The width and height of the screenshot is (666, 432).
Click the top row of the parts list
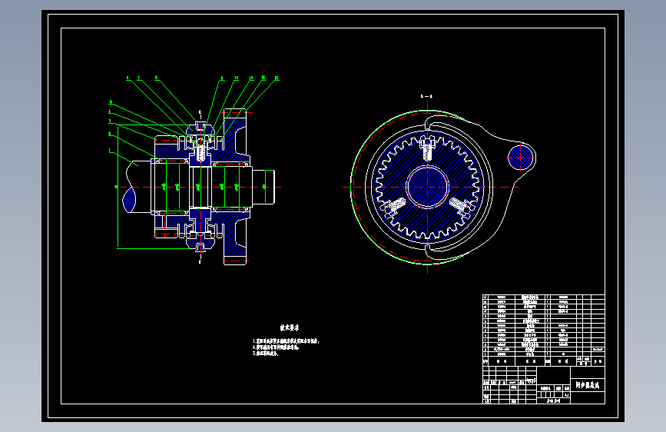[544, 297]
